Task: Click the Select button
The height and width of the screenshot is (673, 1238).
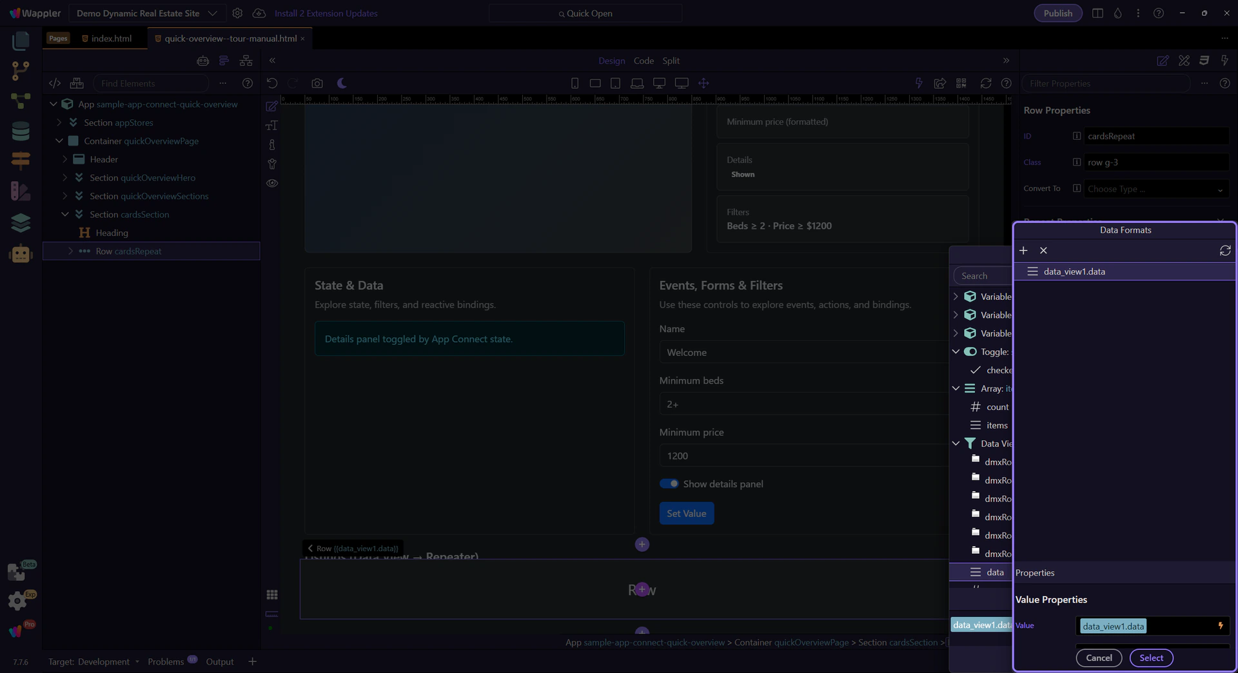Action: pyautogui.click(x=1151, y=658)
